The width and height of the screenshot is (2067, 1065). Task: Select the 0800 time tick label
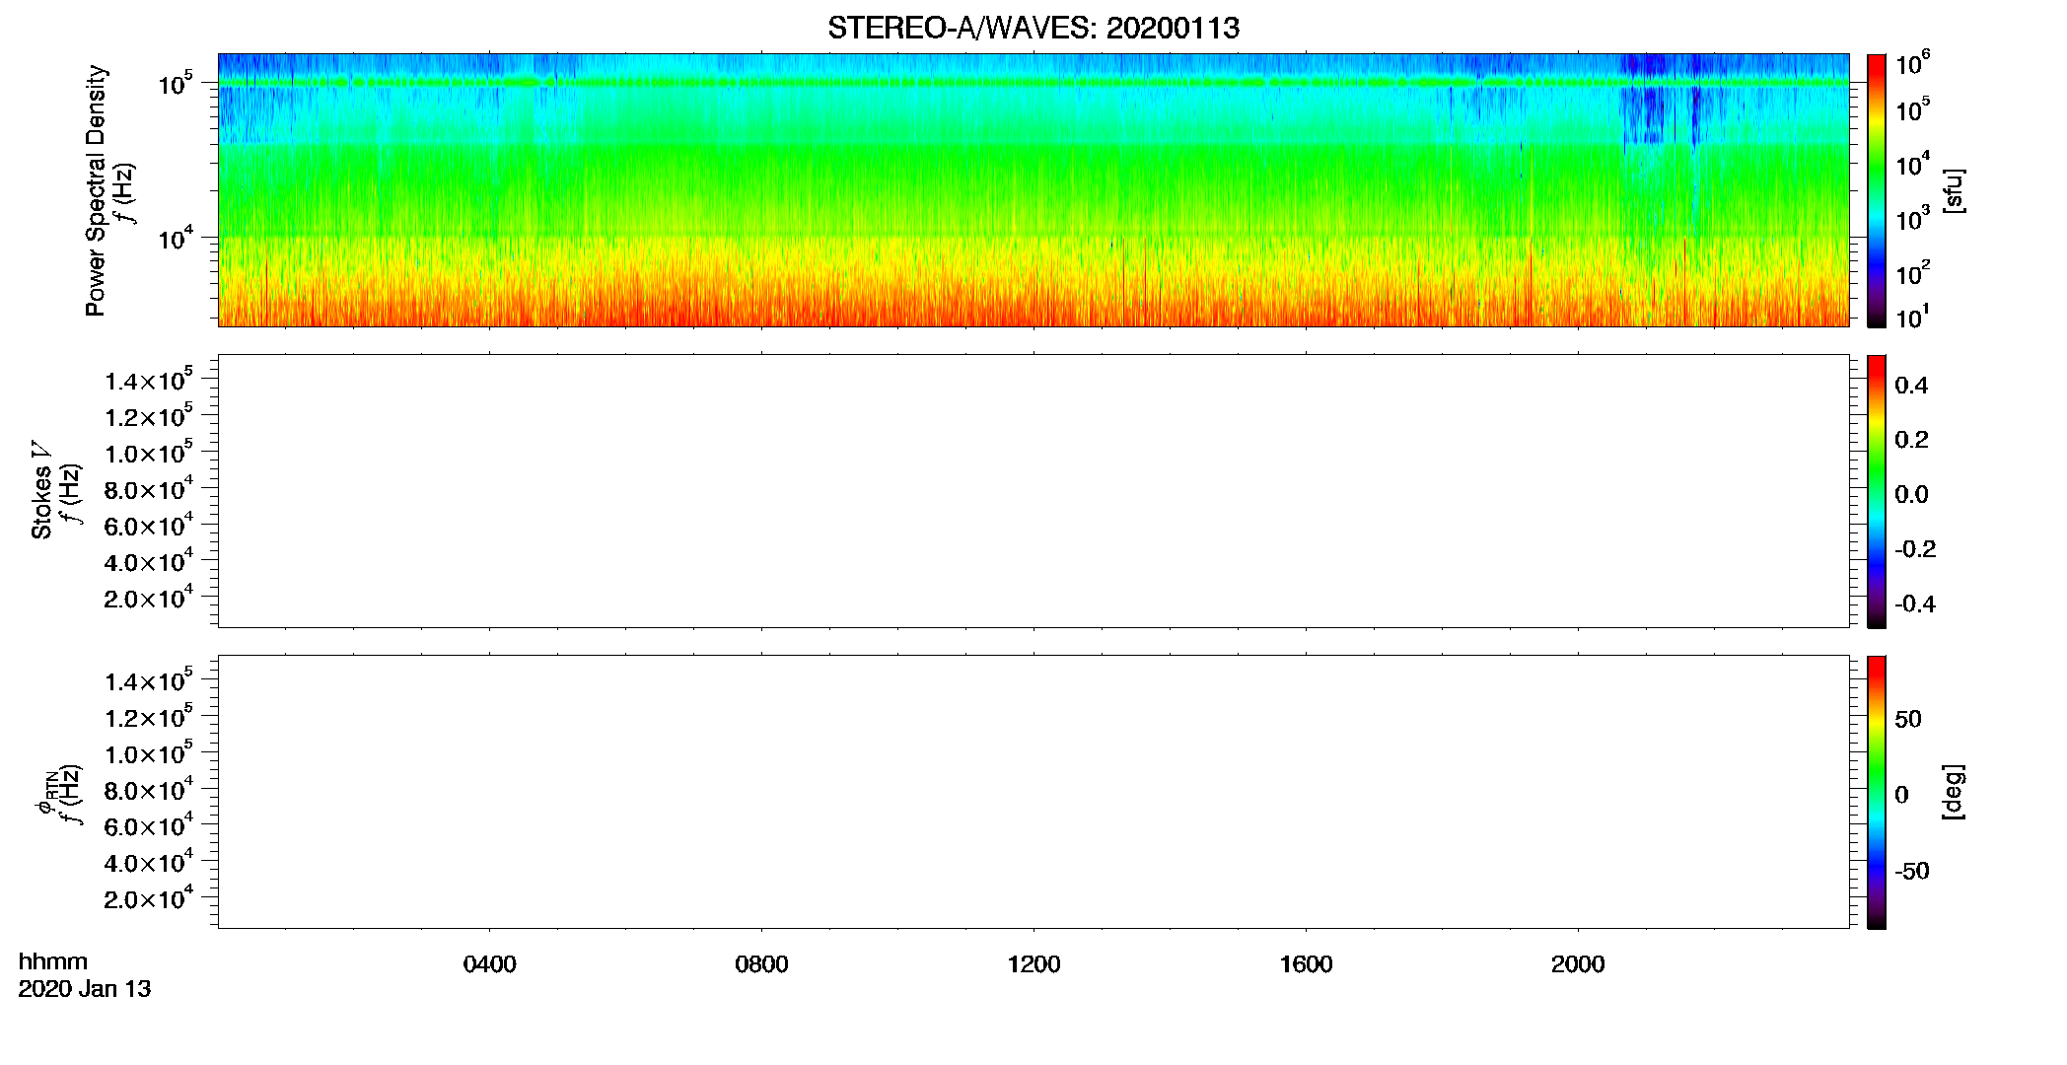click(x=761, y=964)
